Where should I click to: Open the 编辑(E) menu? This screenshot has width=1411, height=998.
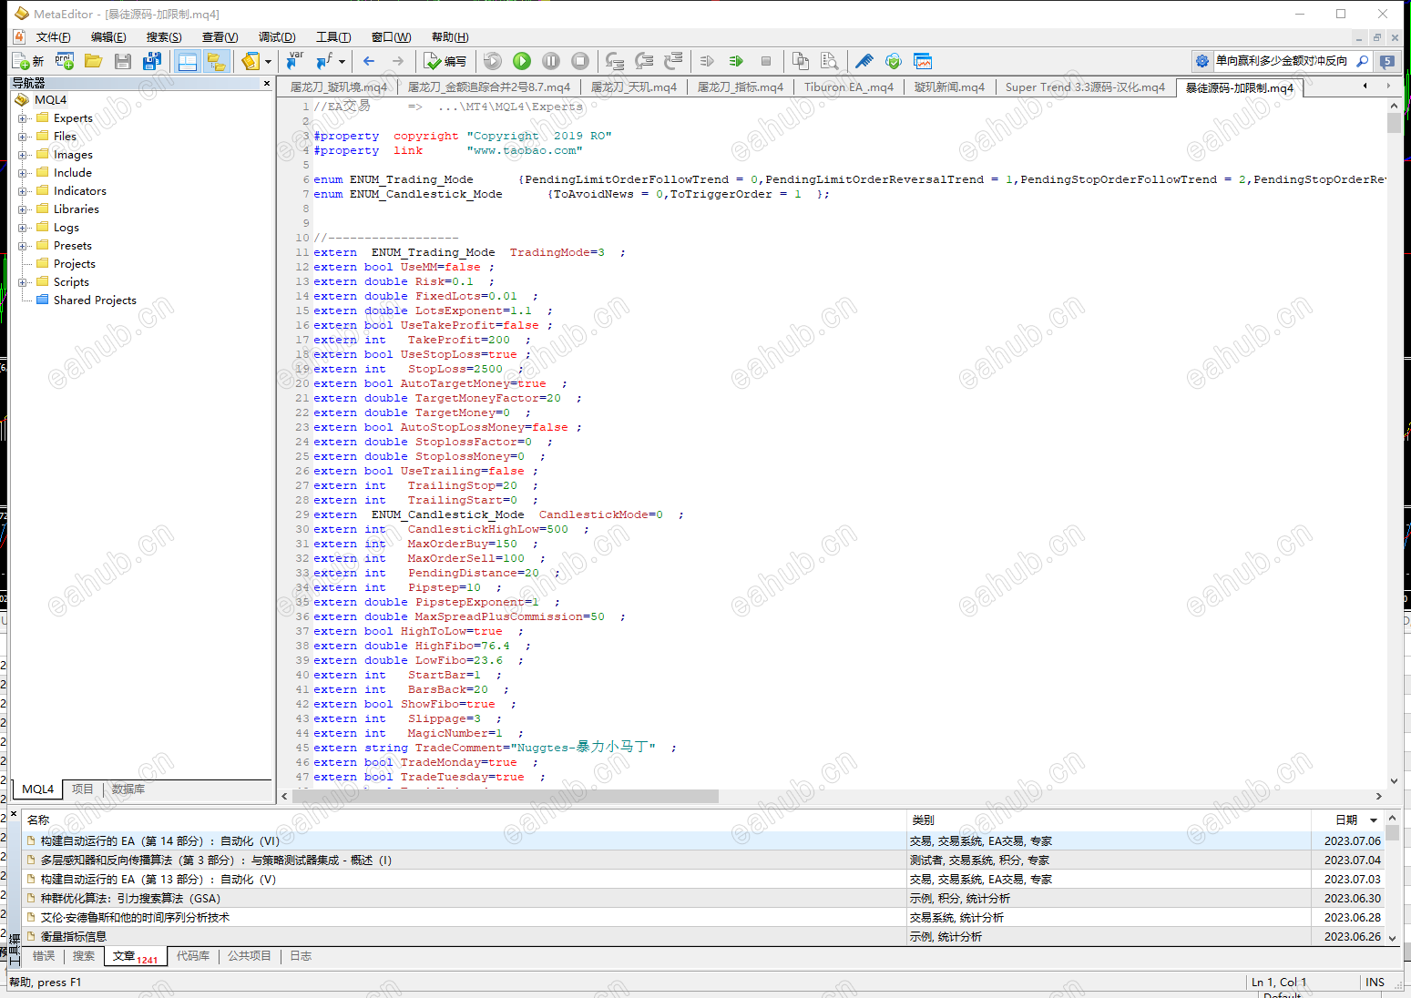coord(108,37)
